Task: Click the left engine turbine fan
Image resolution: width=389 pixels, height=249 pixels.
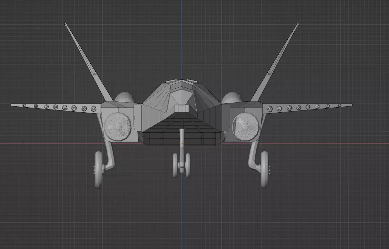Action: pyautogui.click(x=117, y=126)
